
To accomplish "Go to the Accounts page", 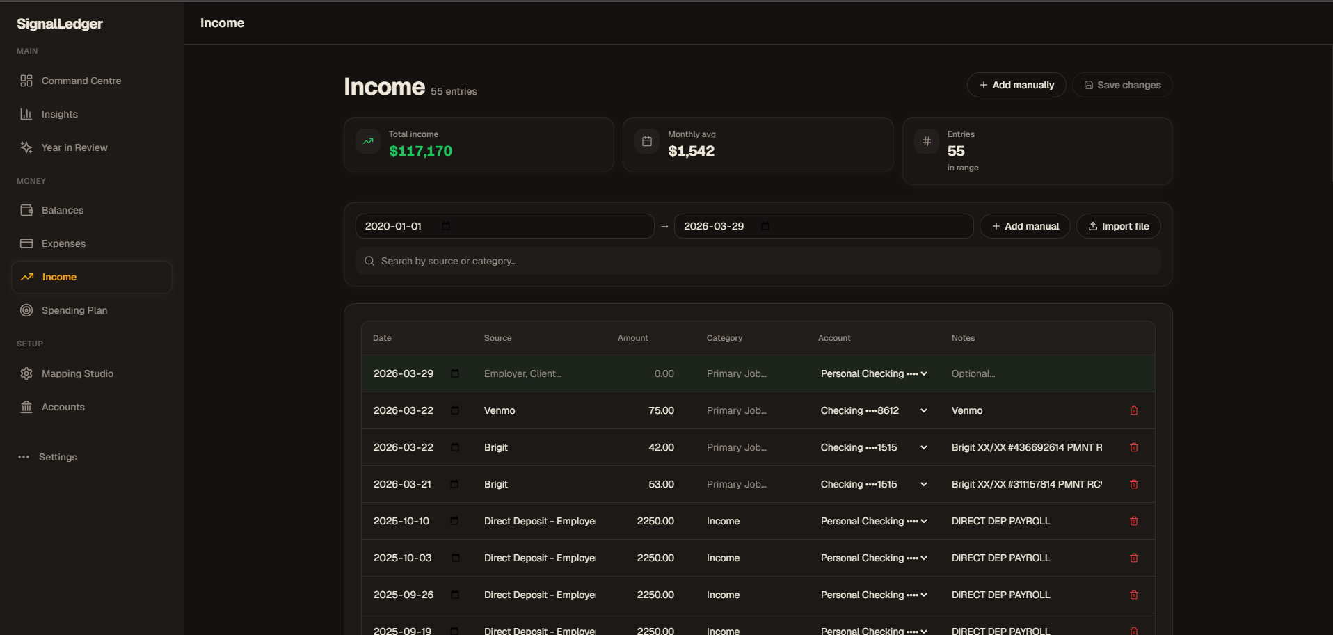I will tap(91, 407).
